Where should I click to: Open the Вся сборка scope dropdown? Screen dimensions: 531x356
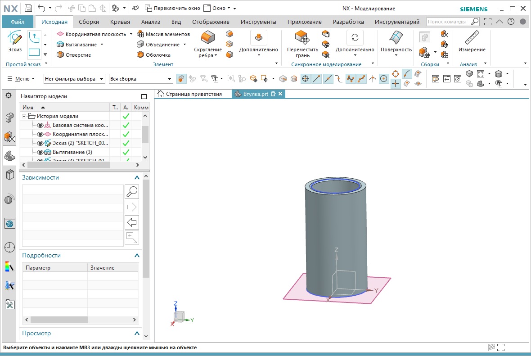pyautogui.click(x=141, y=79)
